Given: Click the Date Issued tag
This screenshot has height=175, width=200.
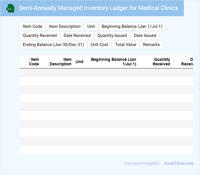Looking at the screenshot, I should 145,36.
